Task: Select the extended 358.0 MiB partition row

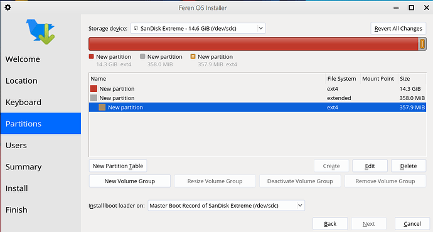Action: [x=257, y=98]
